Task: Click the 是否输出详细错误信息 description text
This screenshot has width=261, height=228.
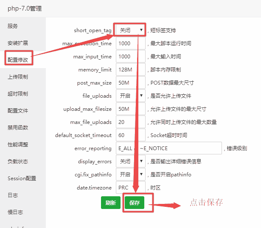Action: pyautogui.click(x=176, y=162)
